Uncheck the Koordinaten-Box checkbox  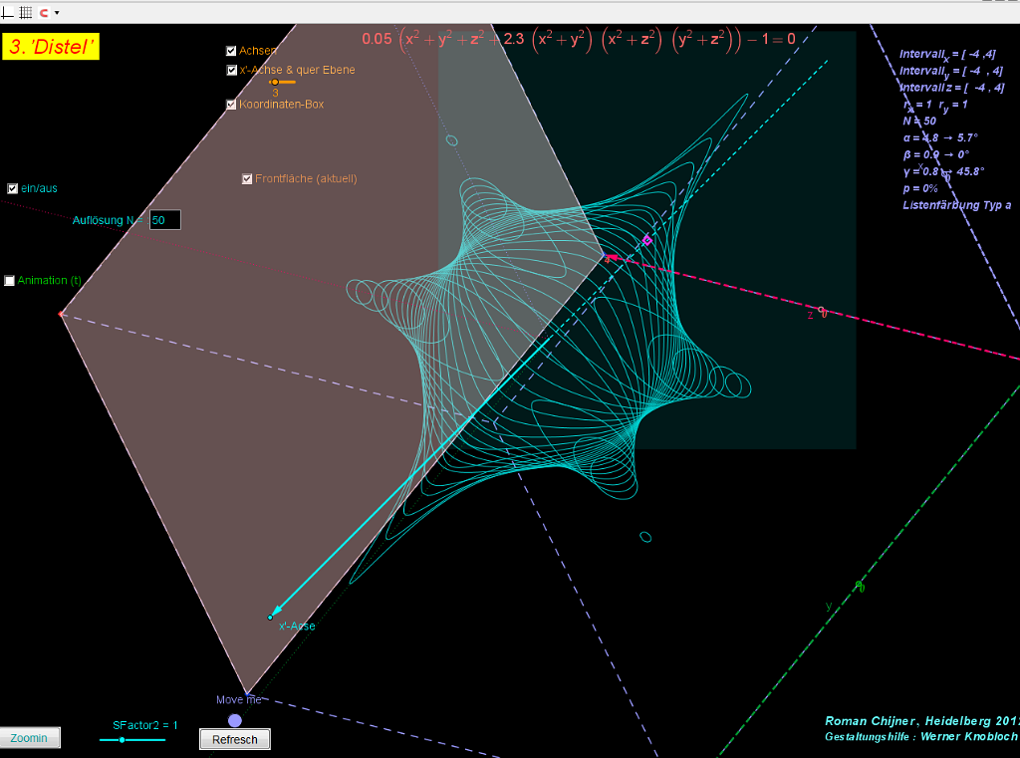pos(232,105)
